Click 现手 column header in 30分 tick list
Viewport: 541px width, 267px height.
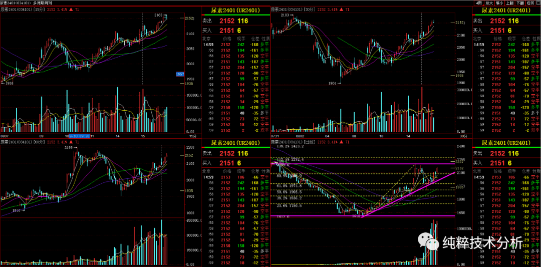[511, 39]
